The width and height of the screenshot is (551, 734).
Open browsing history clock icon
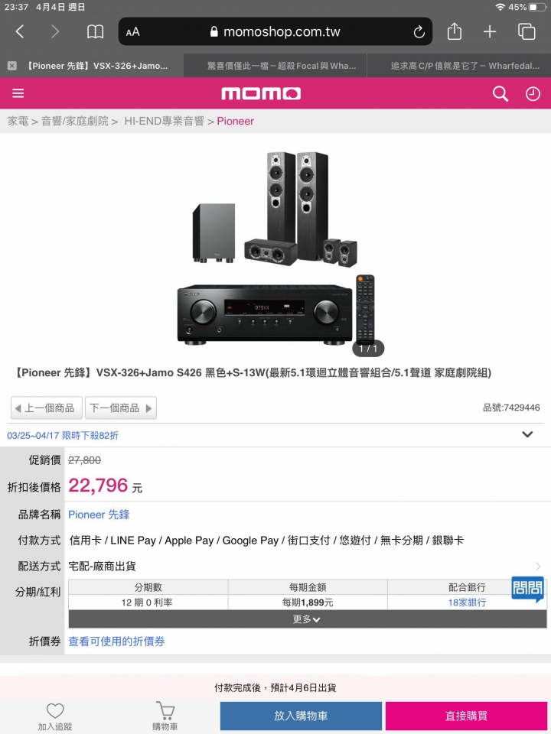click(533, 93)
